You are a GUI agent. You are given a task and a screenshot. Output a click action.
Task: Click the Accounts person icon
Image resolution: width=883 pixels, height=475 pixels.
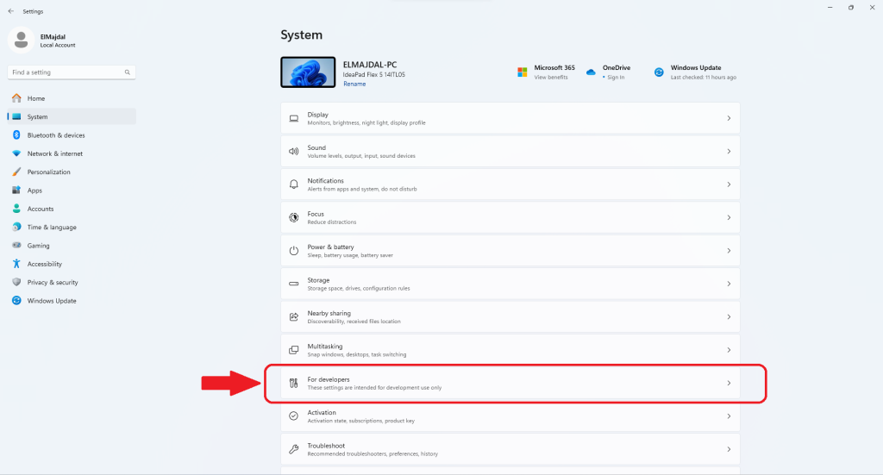coord(16,209)
